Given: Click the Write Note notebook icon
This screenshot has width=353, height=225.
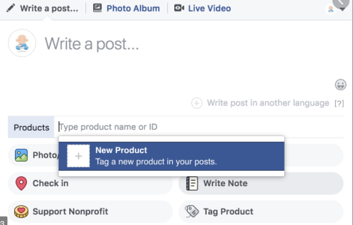Looking at the screenshot, I should pos(192,183).
